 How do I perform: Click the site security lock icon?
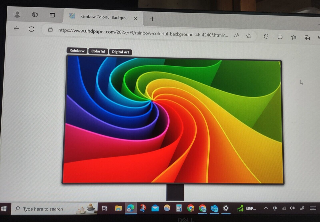[x=50, y=30]
